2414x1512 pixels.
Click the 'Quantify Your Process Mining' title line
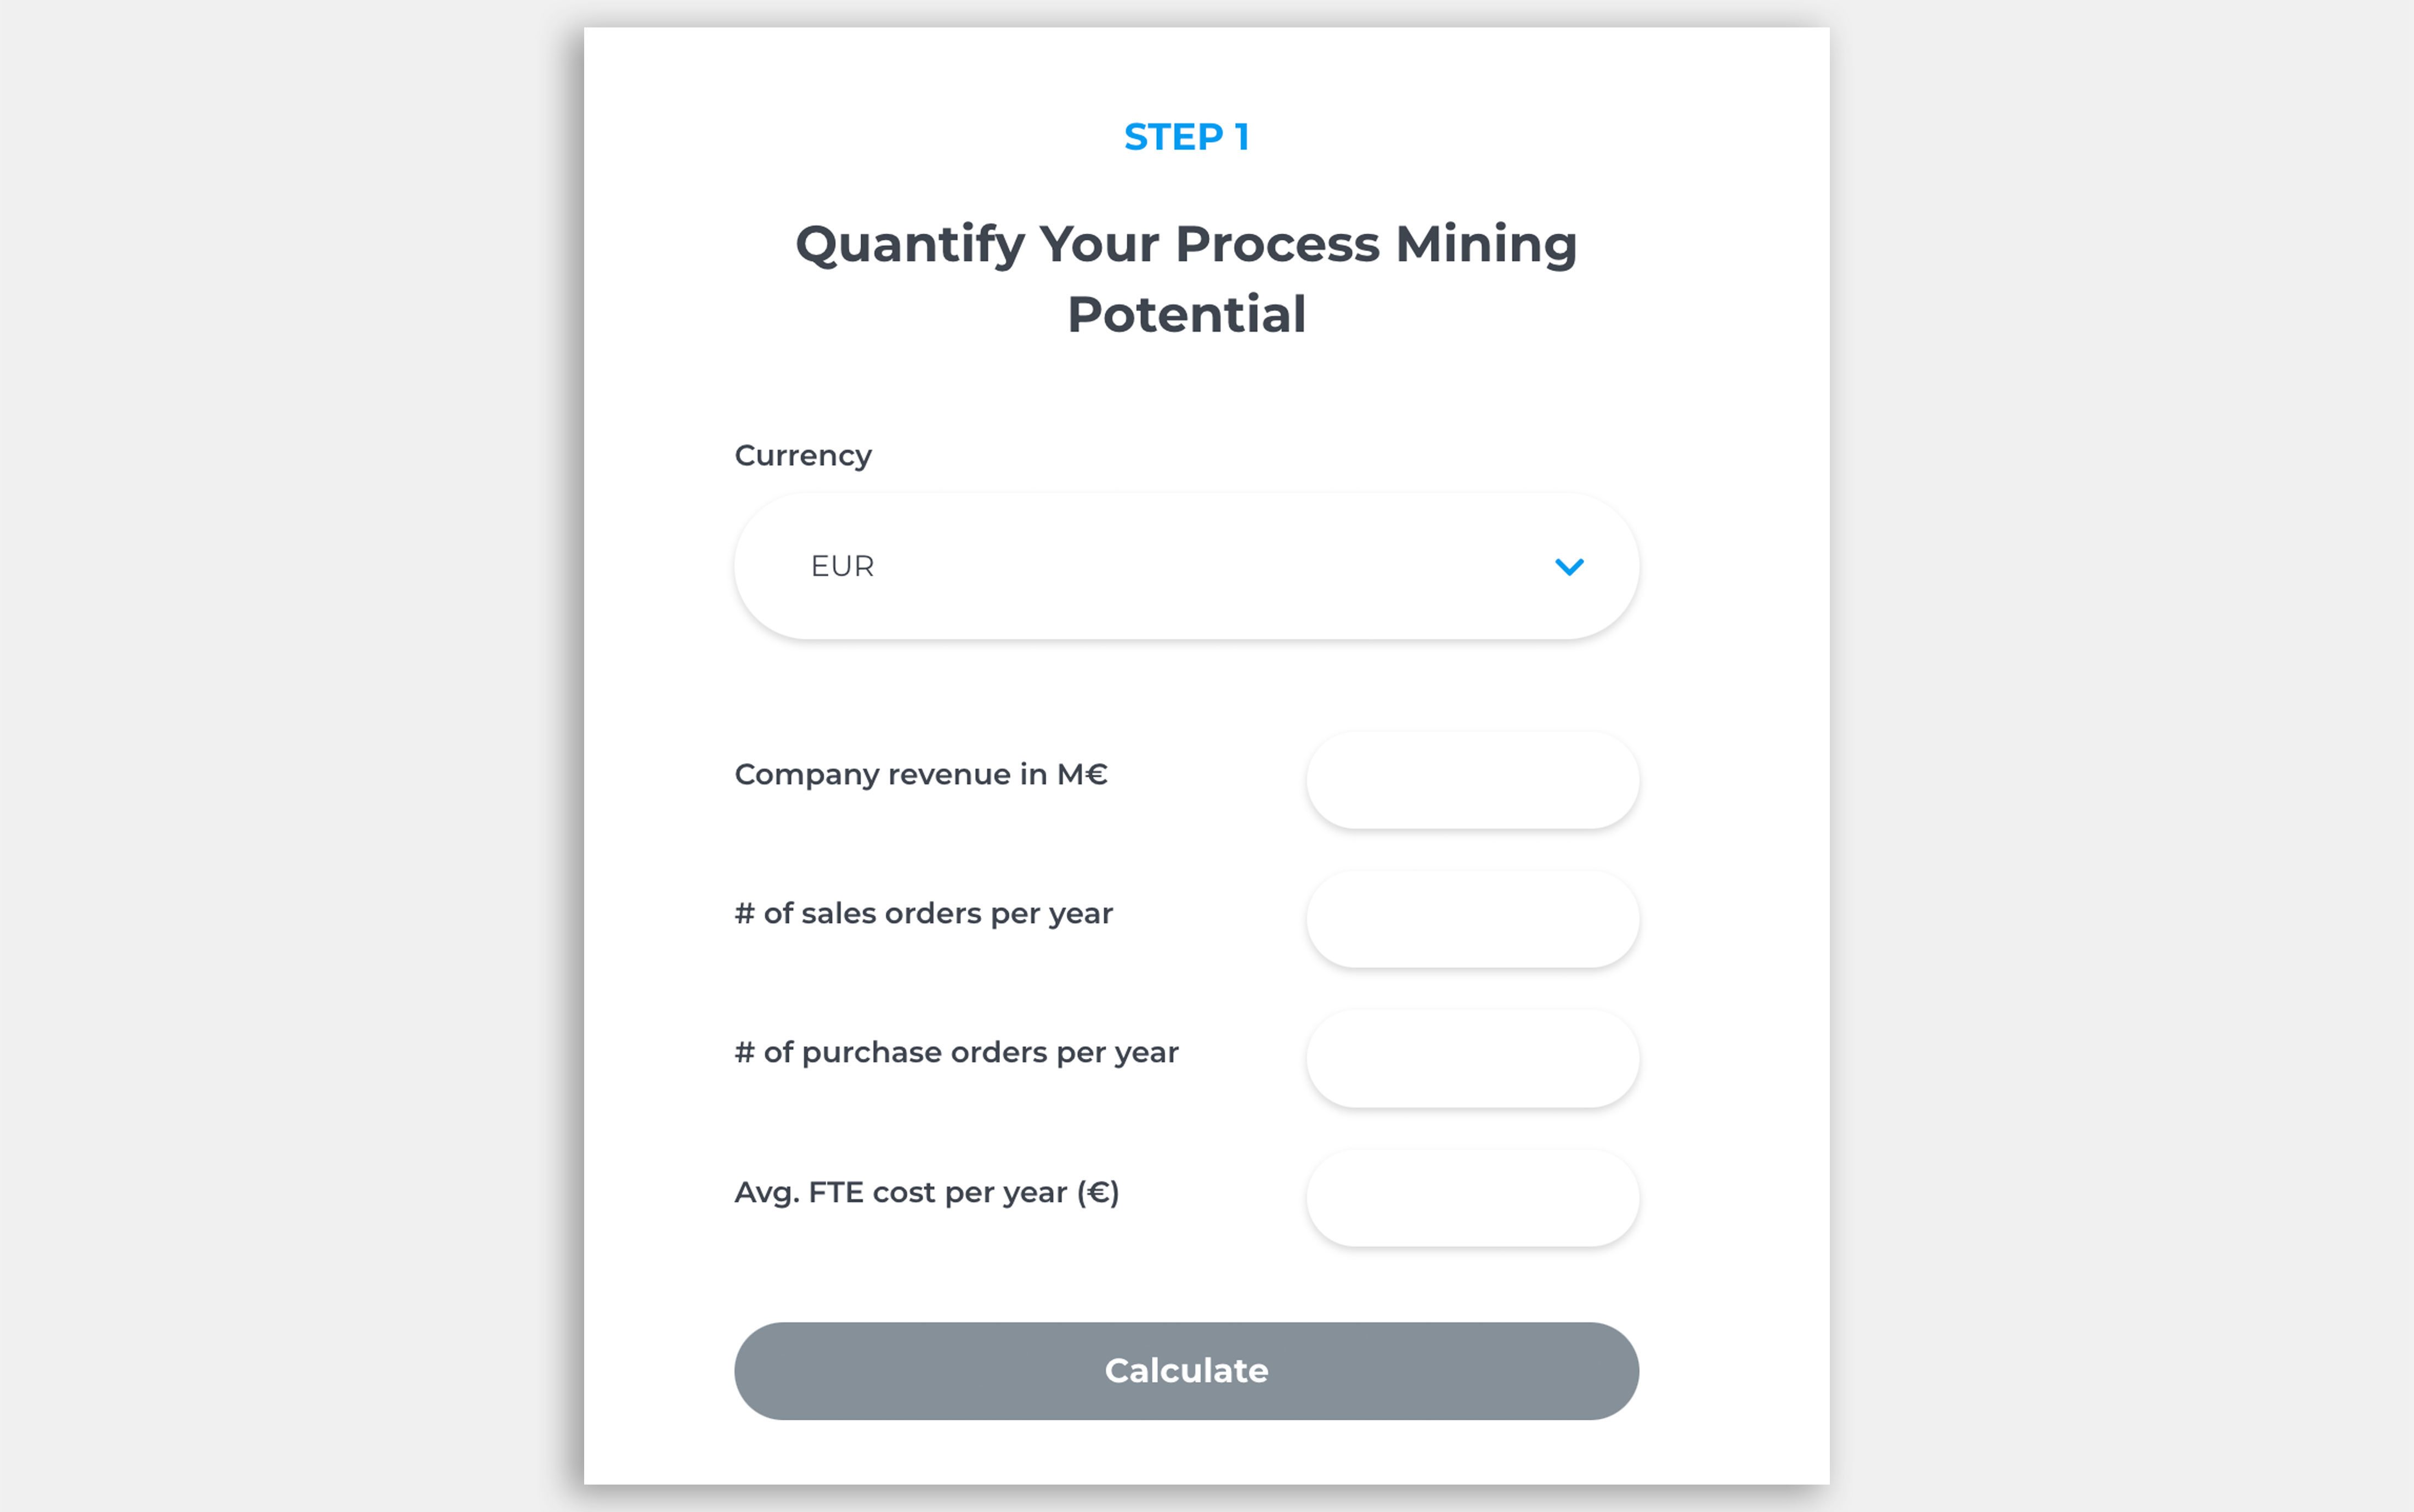(x=1185, y=244)
